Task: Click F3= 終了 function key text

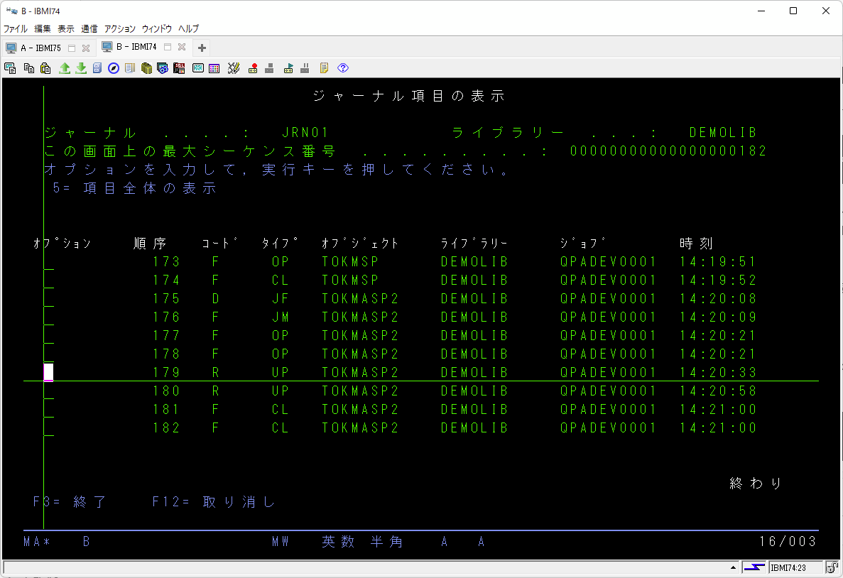Action: coord(70,501)
